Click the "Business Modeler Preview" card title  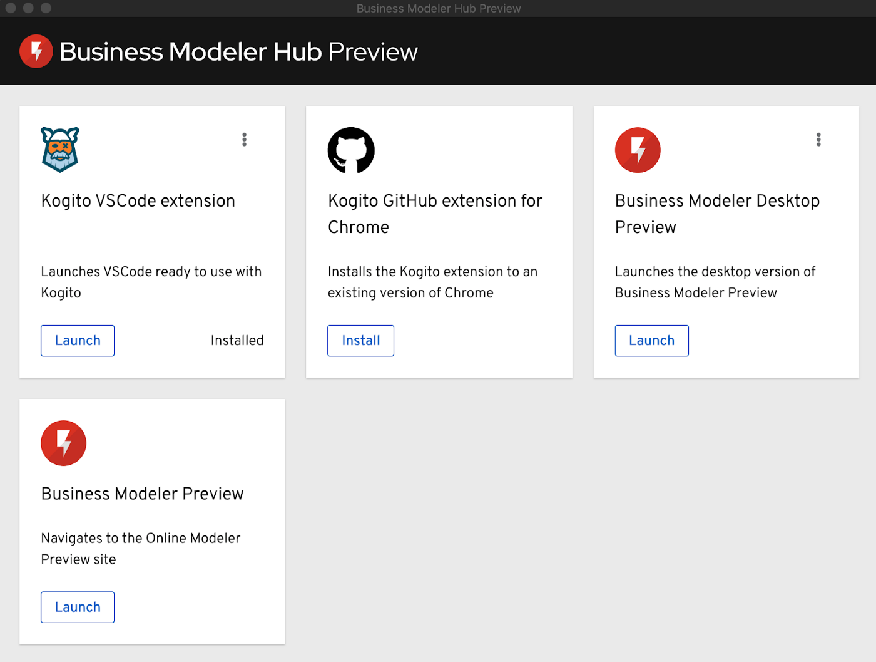click(142, 494)
